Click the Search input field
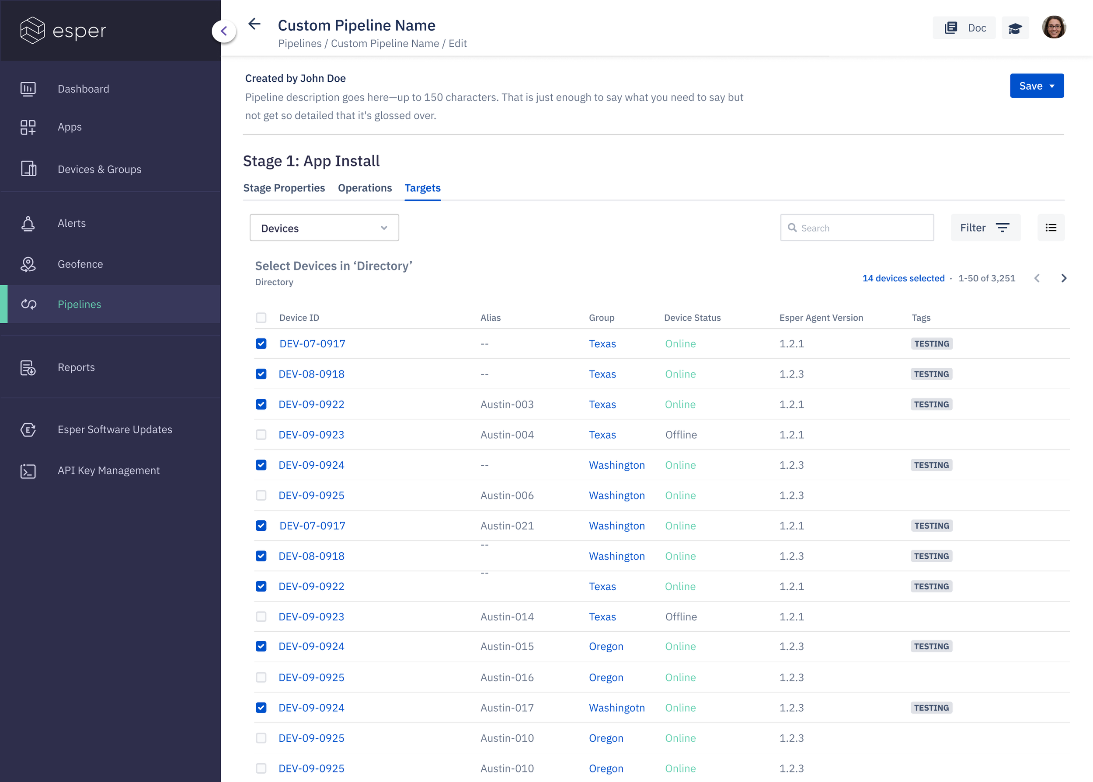 click(863, 228)
